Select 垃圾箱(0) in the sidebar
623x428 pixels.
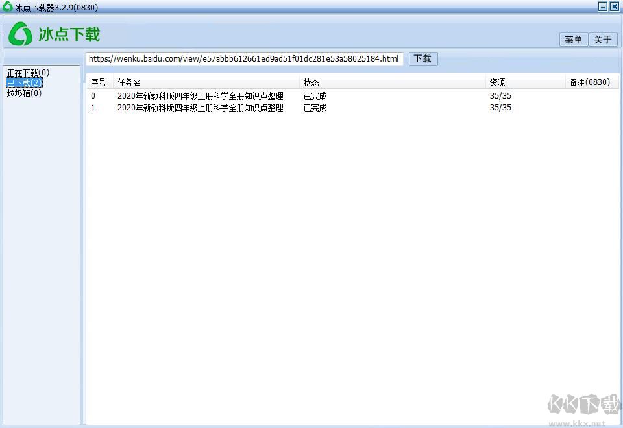24,93
